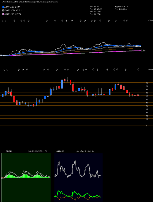Click the magenta DOW PT legend swatch
Image resolution: width=153 pixels, height=202 pixels.
(x=3, y=14)
